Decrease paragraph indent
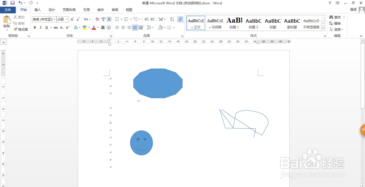The width and height of the screenshot is (365, 187). (x=147, y=19)
